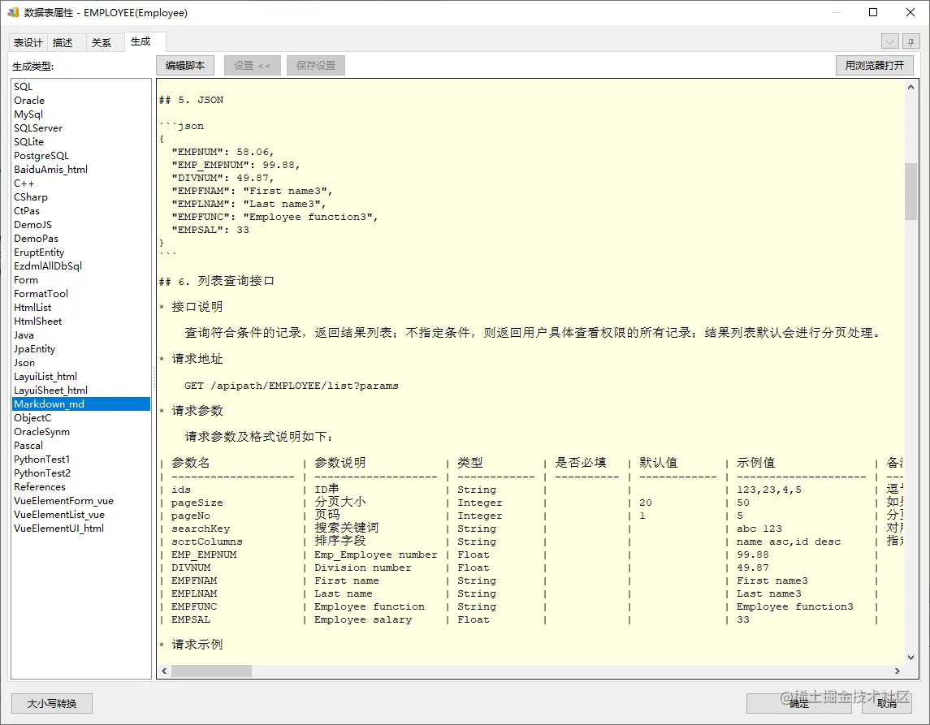Select HtmlSheet in the type list
Viewport: 930px width, 725px height.
[x=81, y=321]
